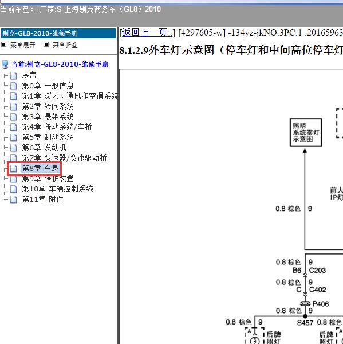Click the C402 connector label

pyautogui.click(x=317, y=290)
